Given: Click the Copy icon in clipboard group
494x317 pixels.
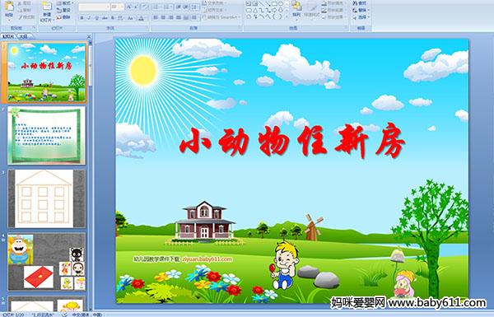Looking at the screenshot, I should pyautogui.click(x=25, y=11).
